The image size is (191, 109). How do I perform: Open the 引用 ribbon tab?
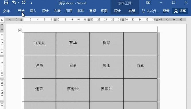69,11
